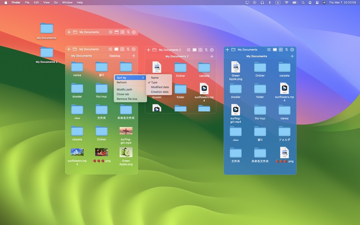Click the folder icon in the My Documents 2 title bar
The height and width of the screenshot is (225, 360).
(155, 50)
